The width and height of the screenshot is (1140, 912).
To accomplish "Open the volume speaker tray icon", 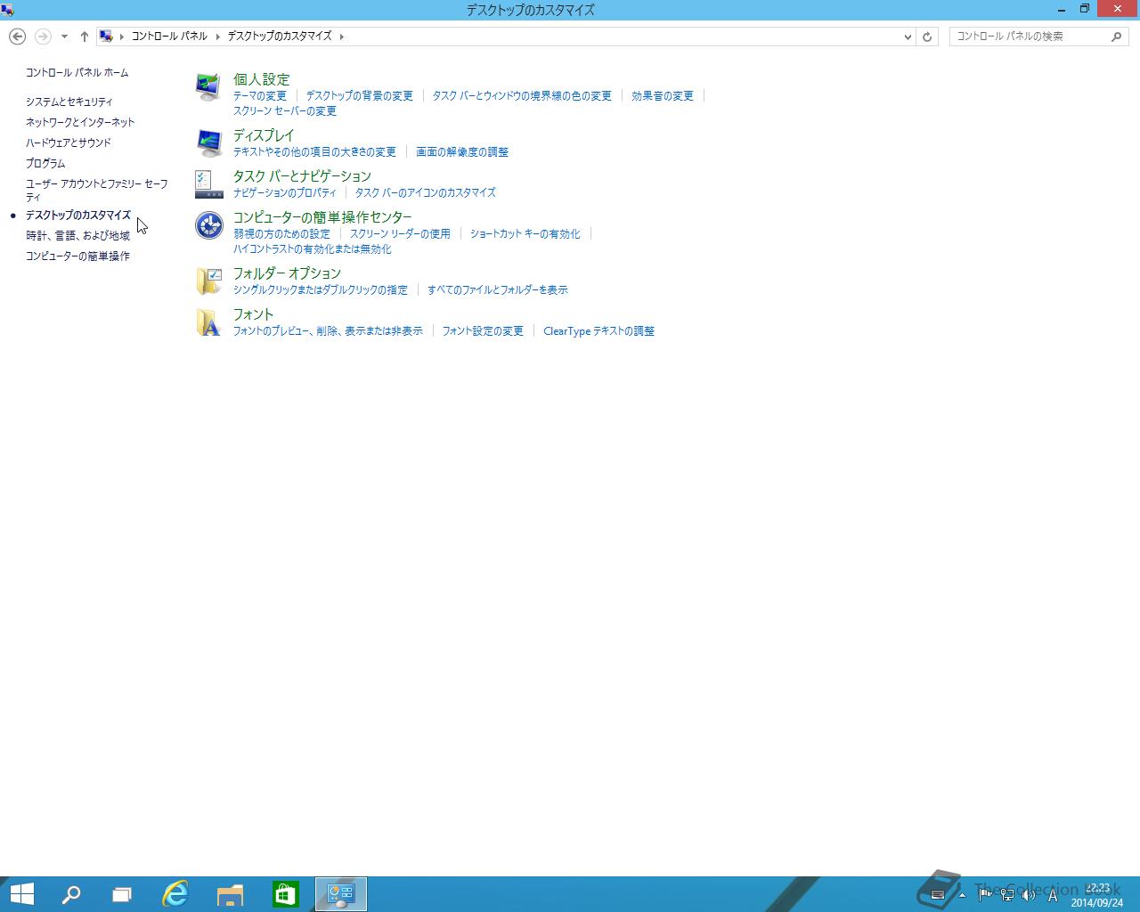I will [1029, 895].
